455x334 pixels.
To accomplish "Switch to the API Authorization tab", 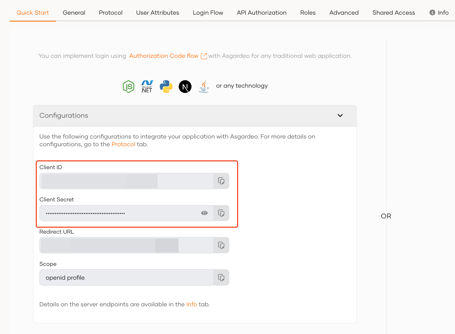I will coord(261,13).
